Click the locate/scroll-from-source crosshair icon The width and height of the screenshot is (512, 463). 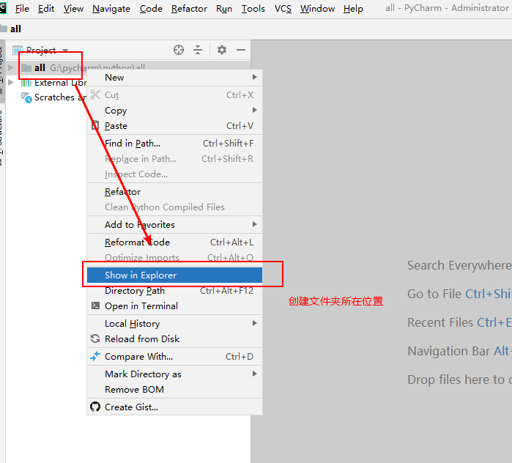[x=179, y=50]
